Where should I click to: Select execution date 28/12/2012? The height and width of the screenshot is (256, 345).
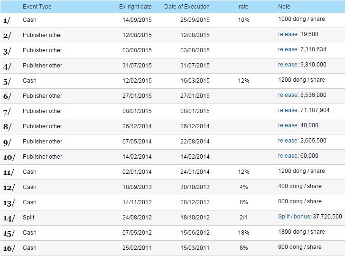[195, 202]
